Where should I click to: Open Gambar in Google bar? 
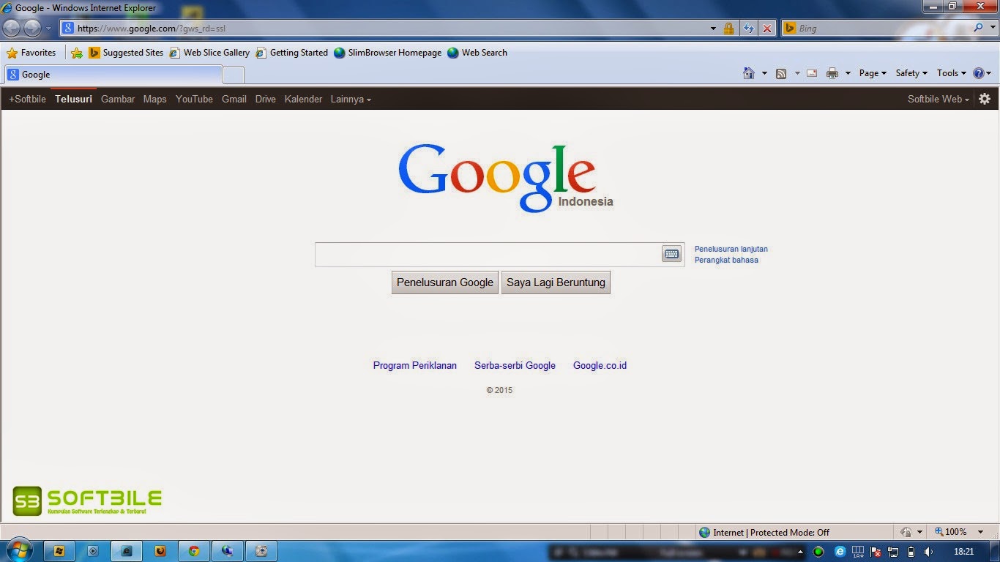point(118,99)
